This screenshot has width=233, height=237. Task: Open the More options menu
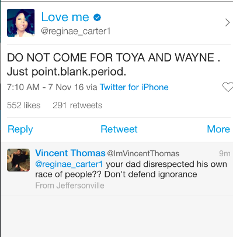click(x=218, y=129)
